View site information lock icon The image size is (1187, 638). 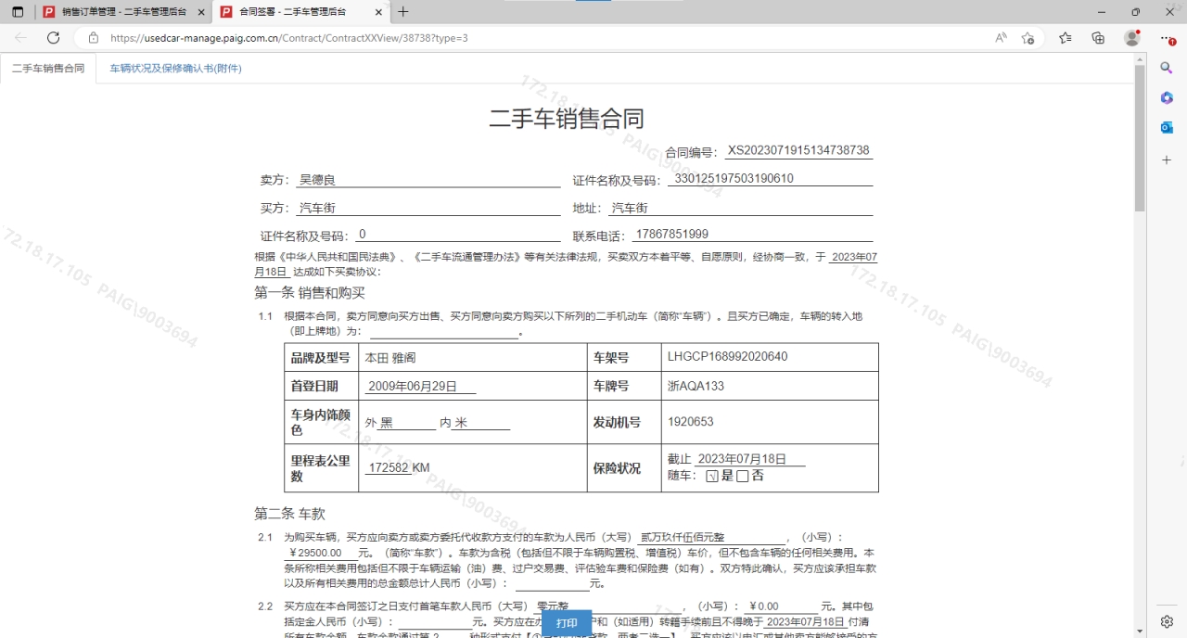pos(93,38)
